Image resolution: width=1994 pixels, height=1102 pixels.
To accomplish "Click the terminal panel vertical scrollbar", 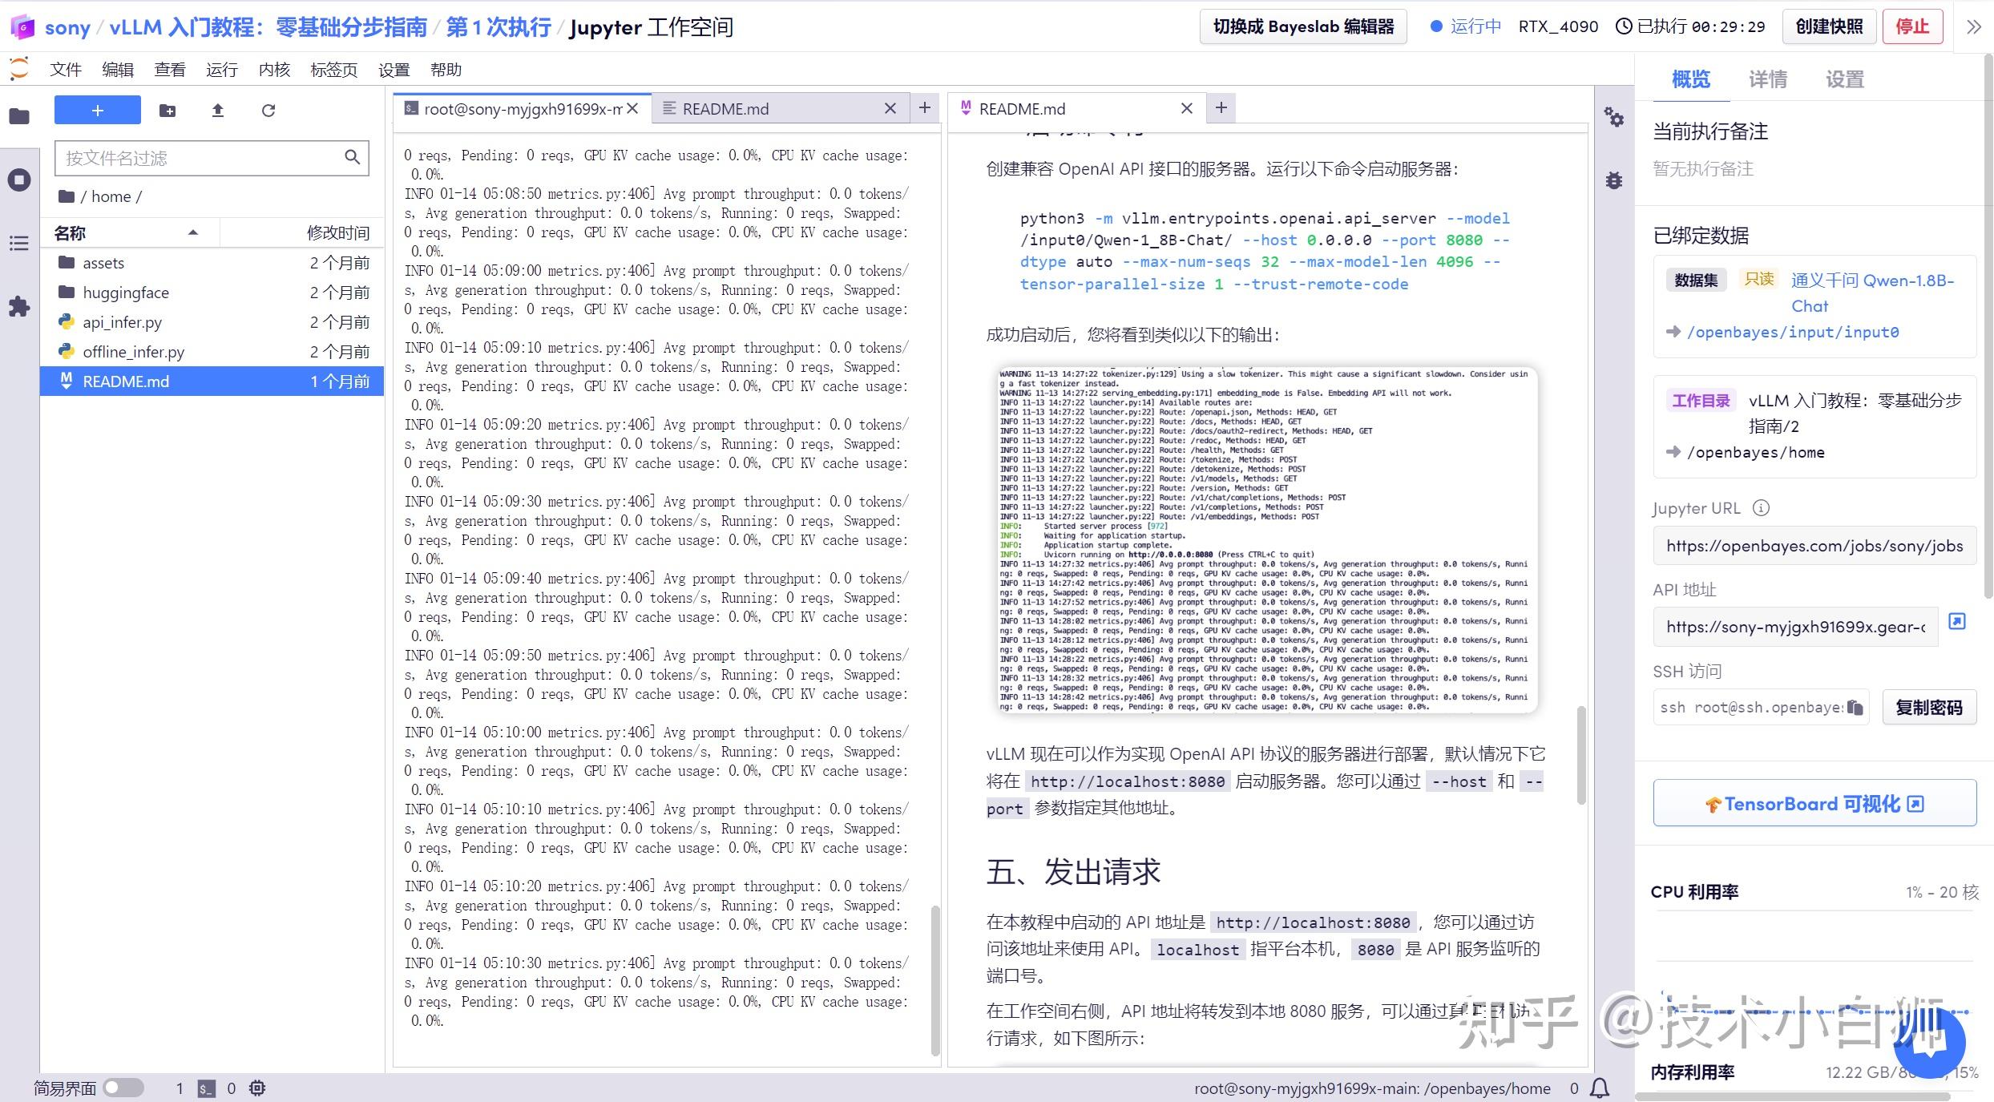I will 934,980.
